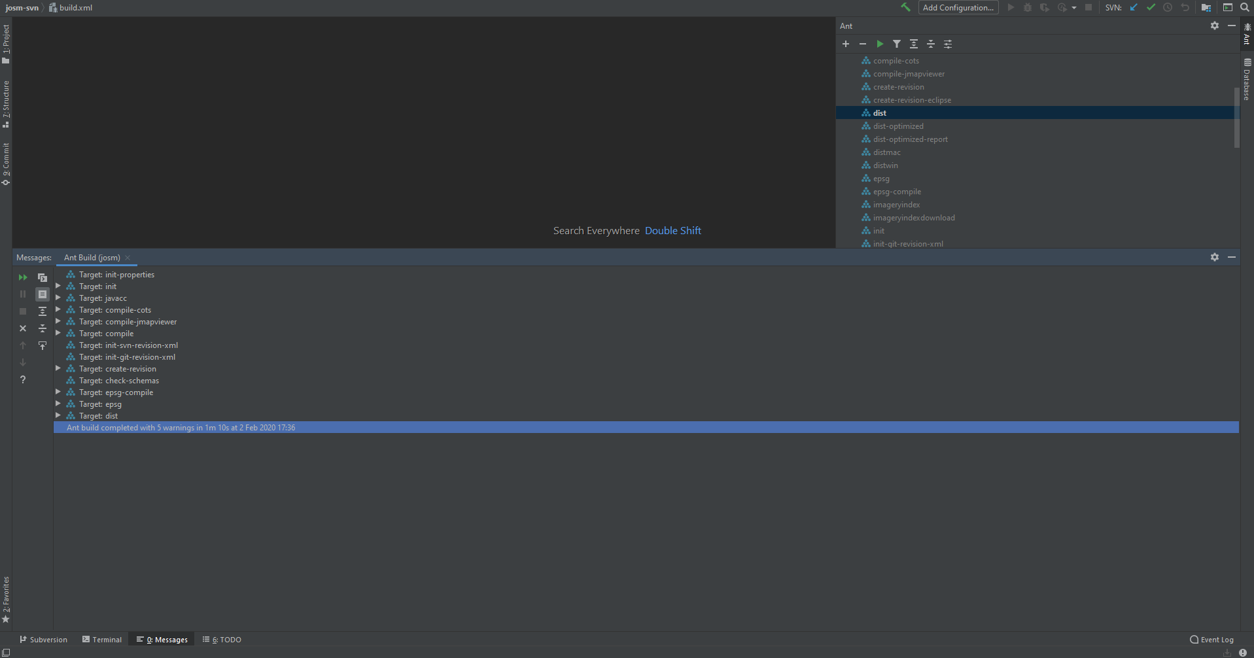Open Search Everywhere magnifier icon

[x=1244, y=7]
